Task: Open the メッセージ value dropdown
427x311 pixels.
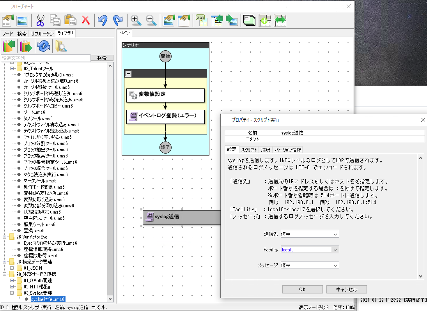Action: coord(335,265)
